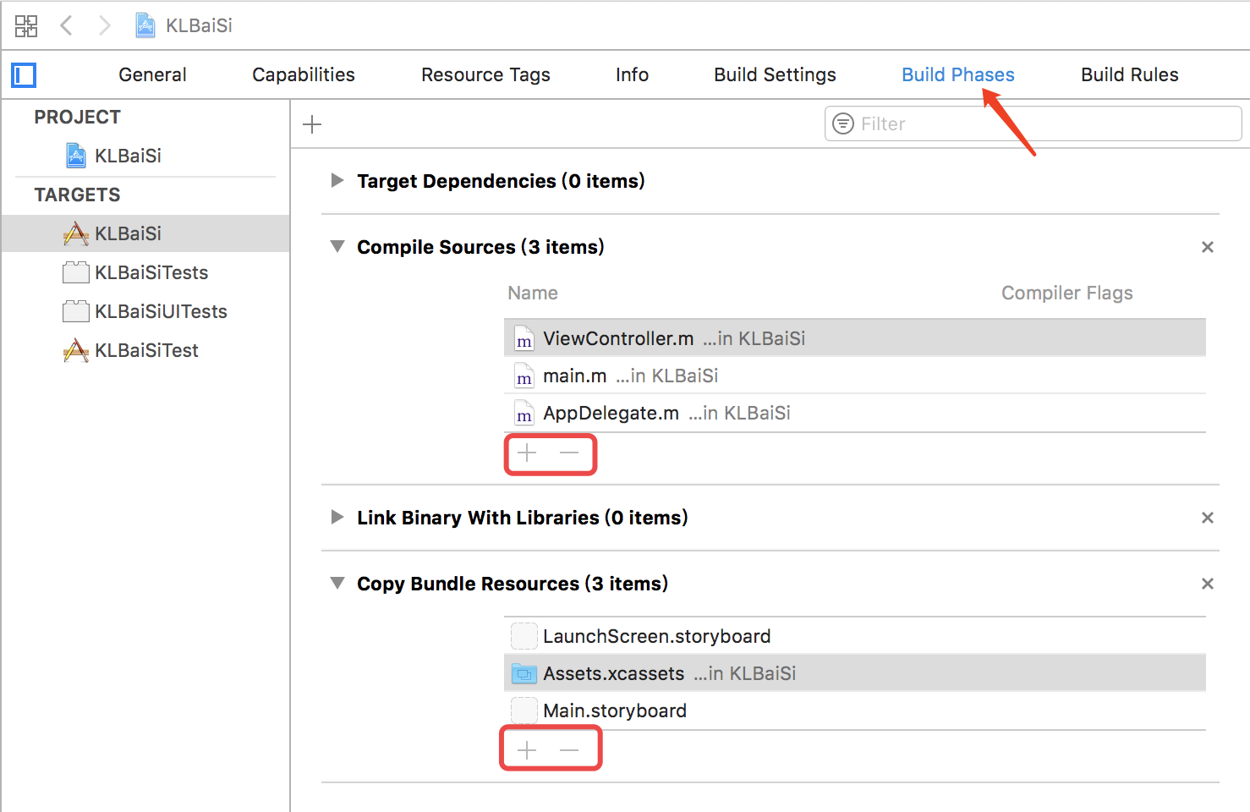
Task: Expand Link Binary With Libraries section
Action: (x=337, y=517)
